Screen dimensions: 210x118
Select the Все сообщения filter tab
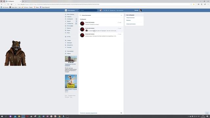point(134,15)
